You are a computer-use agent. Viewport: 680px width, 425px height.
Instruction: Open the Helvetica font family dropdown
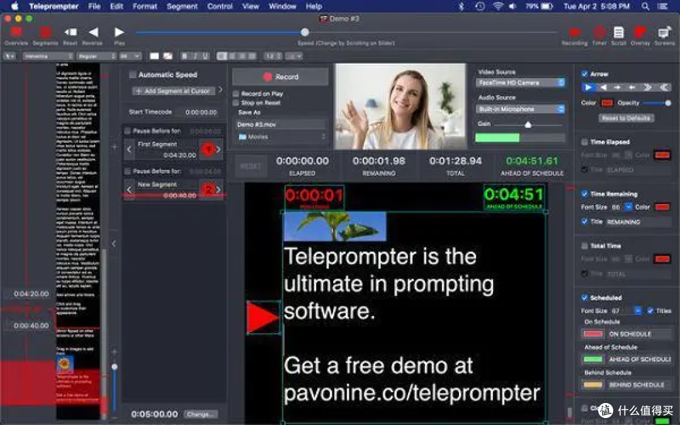pos(48,56)
